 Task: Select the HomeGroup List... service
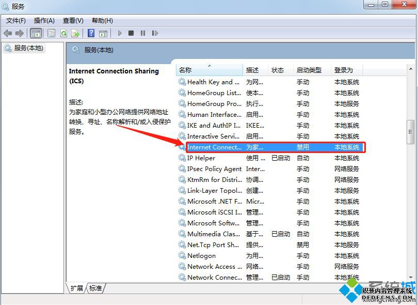pos(269,93)
